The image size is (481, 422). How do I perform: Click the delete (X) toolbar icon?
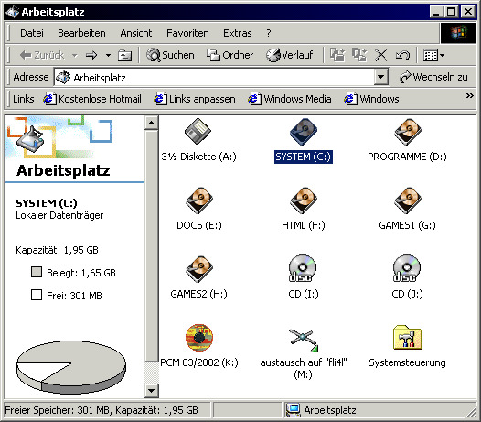point(380,55)
